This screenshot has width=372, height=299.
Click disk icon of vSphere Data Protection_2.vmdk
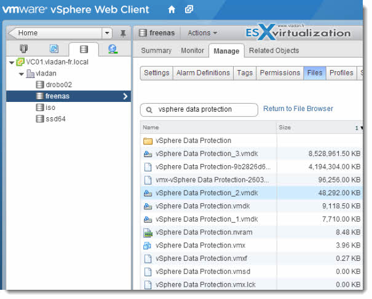148,193
